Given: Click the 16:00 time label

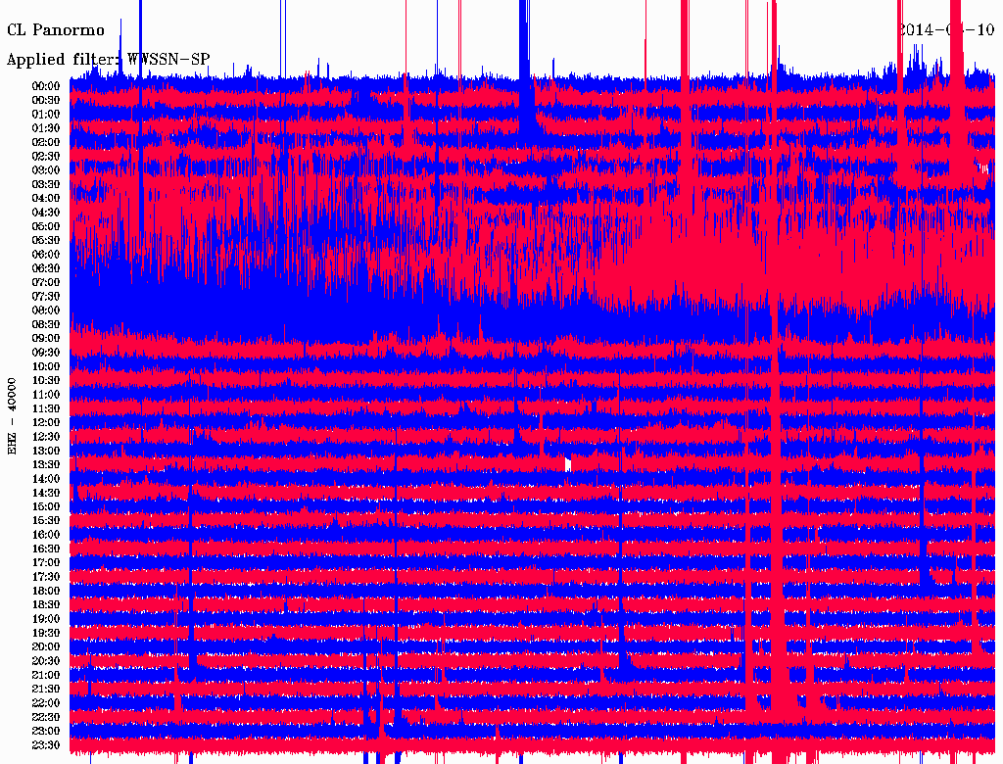Looking at the screenshot, I should point(46,535).
